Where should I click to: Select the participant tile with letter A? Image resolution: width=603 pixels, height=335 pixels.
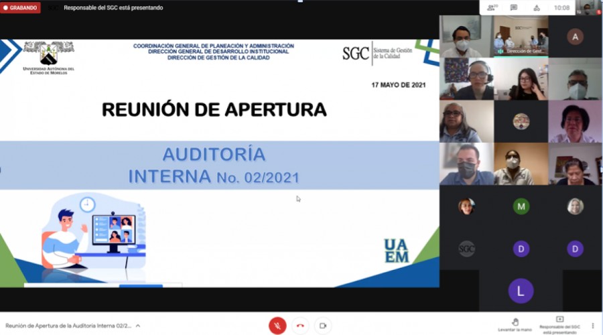pyautogui.click(x=575, y=37)
